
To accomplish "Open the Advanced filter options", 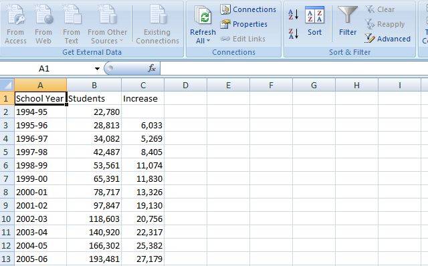I will (x=388, y=39).
